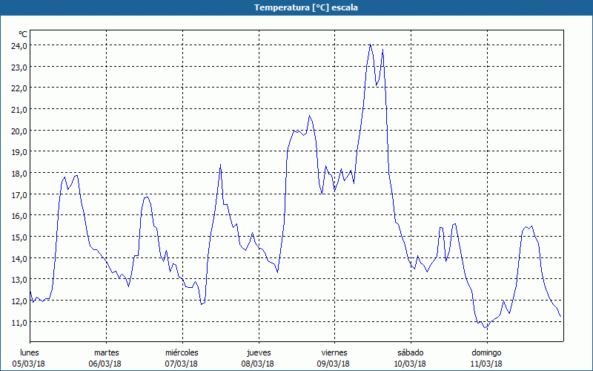Click the 'martes' day label
Screen dimensions: 593x371
click(107, 352)
